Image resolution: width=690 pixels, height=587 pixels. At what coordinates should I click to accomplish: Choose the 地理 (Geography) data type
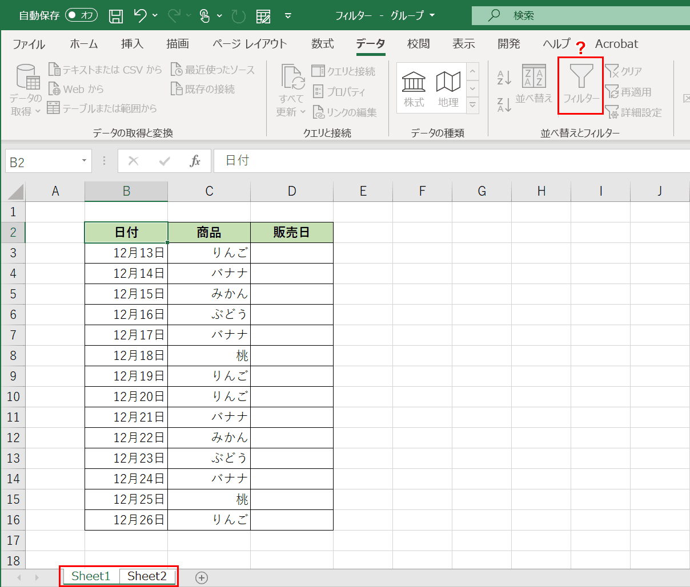(x=448, y=89)
